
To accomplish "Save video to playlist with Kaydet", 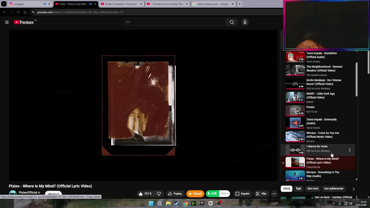I will click(242, 194).
